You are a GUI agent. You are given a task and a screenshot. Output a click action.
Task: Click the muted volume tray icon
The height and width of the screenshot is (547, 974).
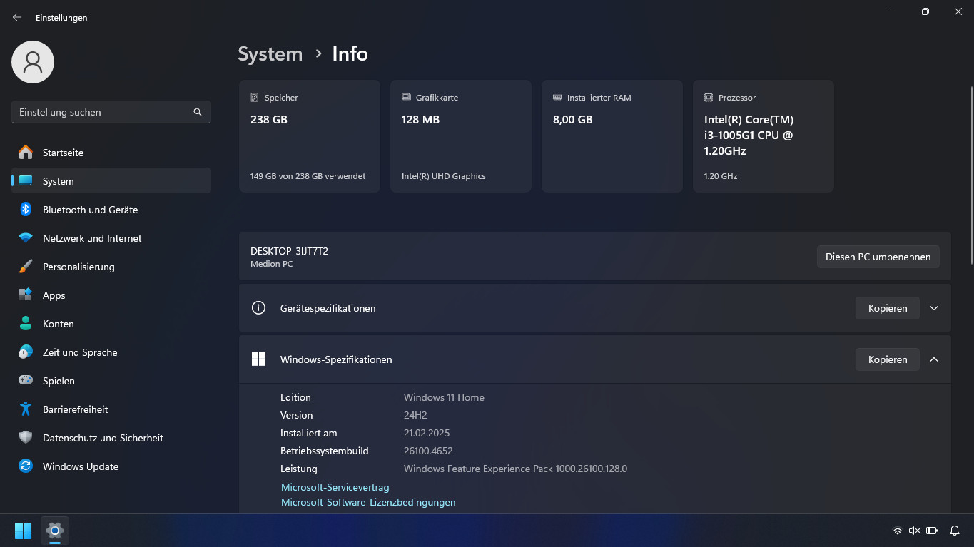(915, 531)
